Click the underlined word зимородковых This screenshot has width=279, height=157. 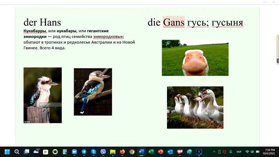108,37
